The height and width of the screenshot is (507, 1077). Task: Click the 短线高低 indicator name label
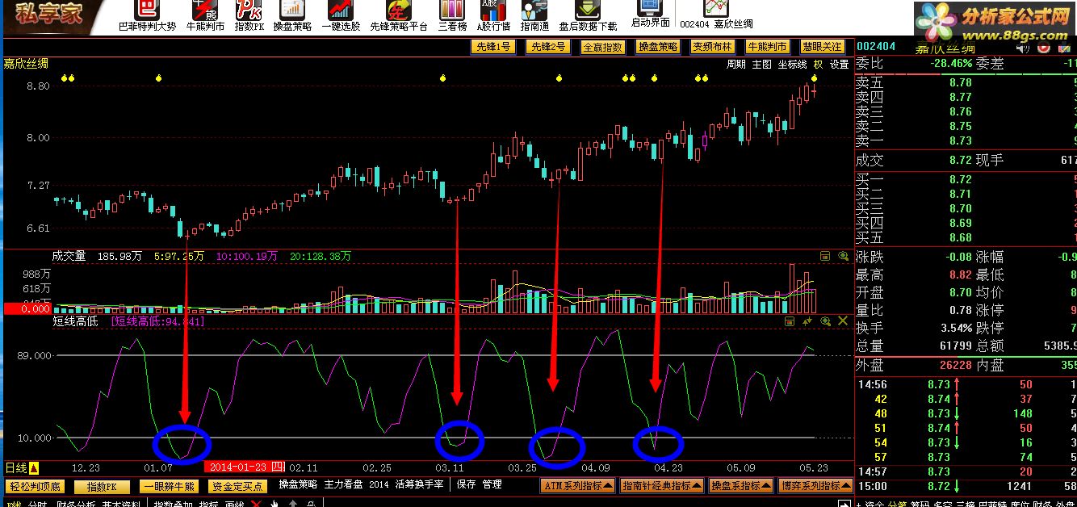(x=75, y=321)
